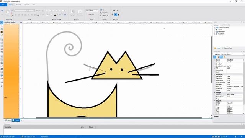This screenshot has height=138, width=245.
Task: Select the pointer tool in left toolbar
Action: [x=2, y=23]
